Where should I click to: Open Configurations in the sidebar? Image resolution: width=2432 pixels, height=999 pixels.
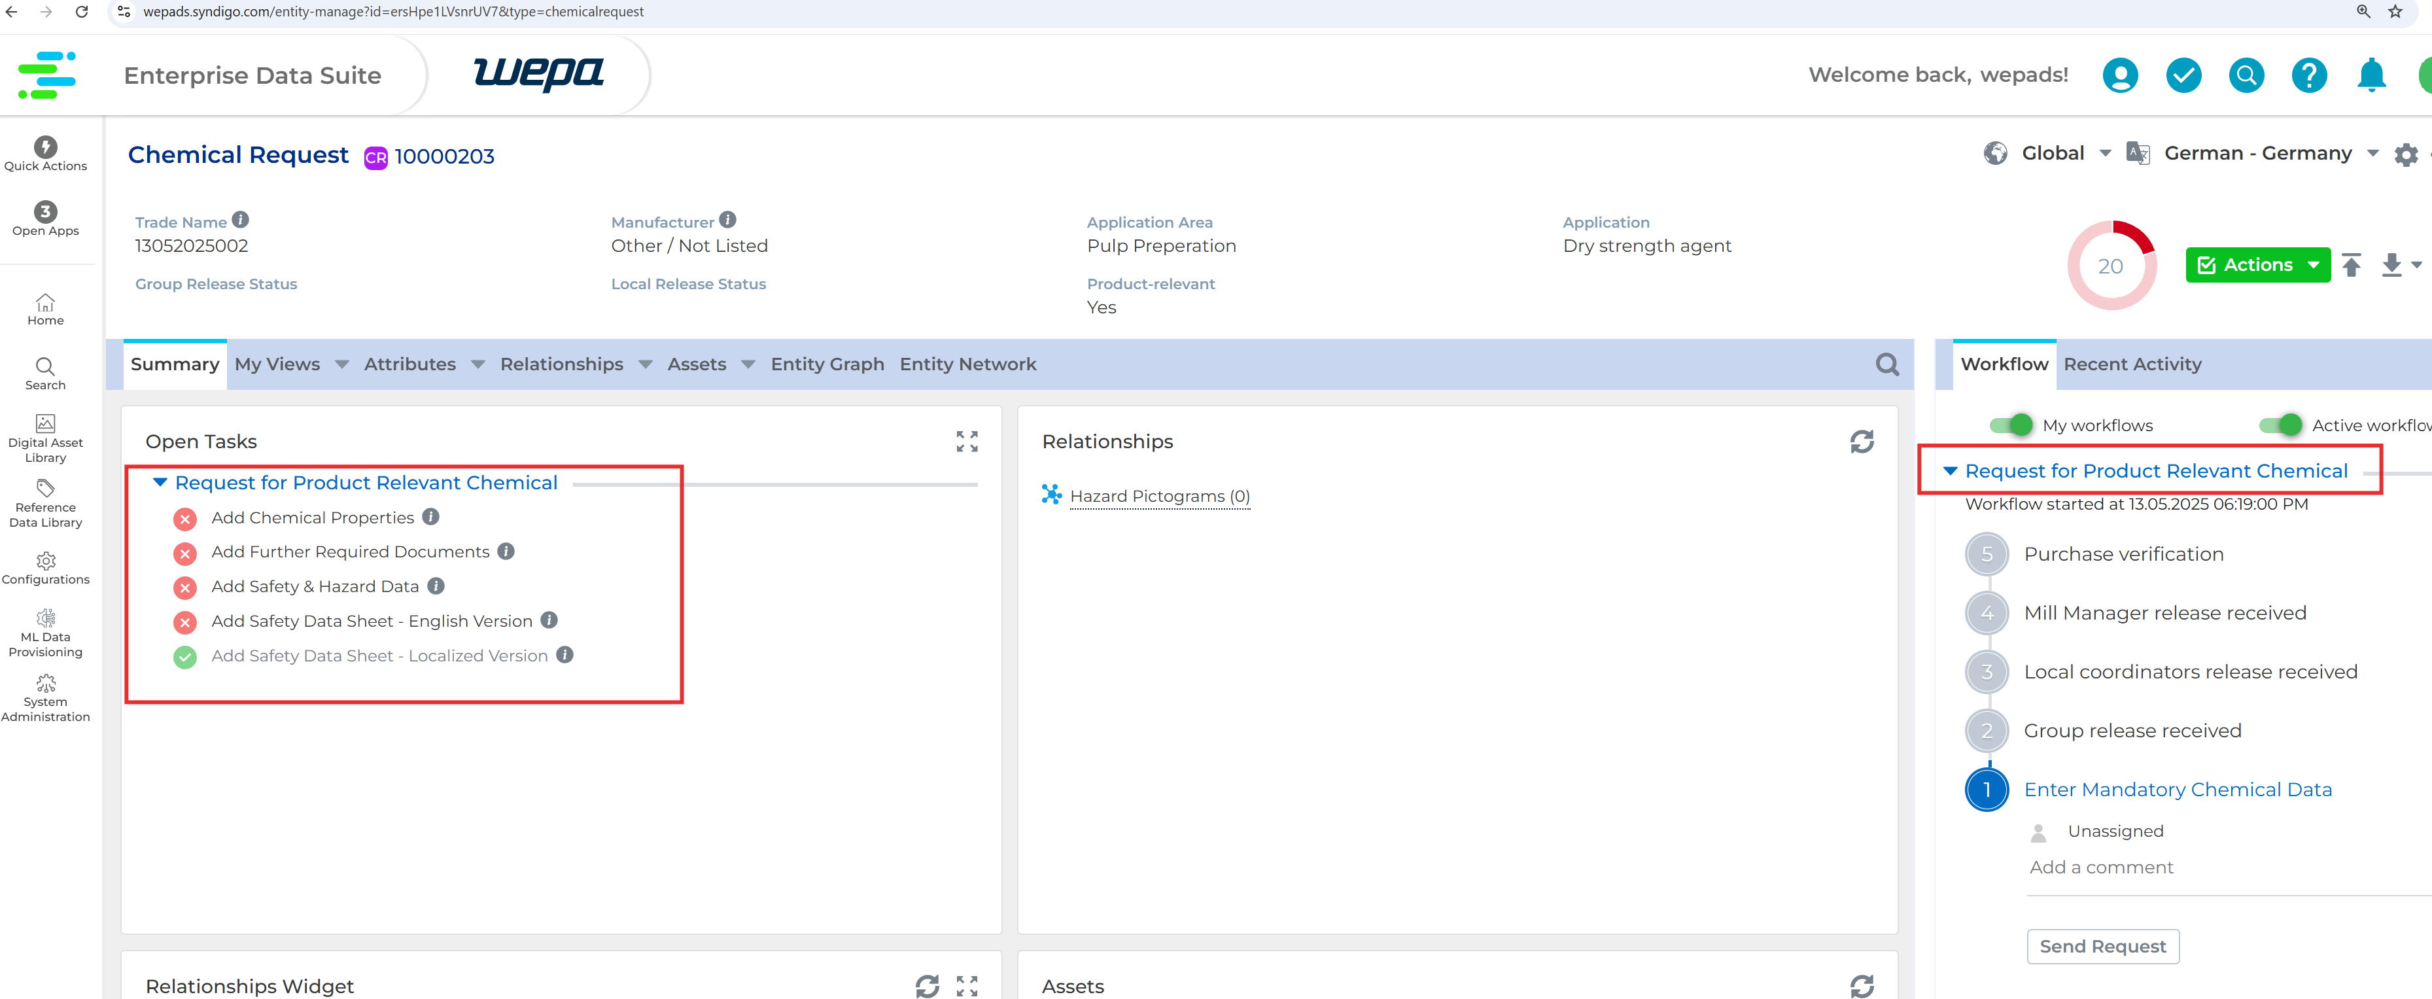[45, 569]
